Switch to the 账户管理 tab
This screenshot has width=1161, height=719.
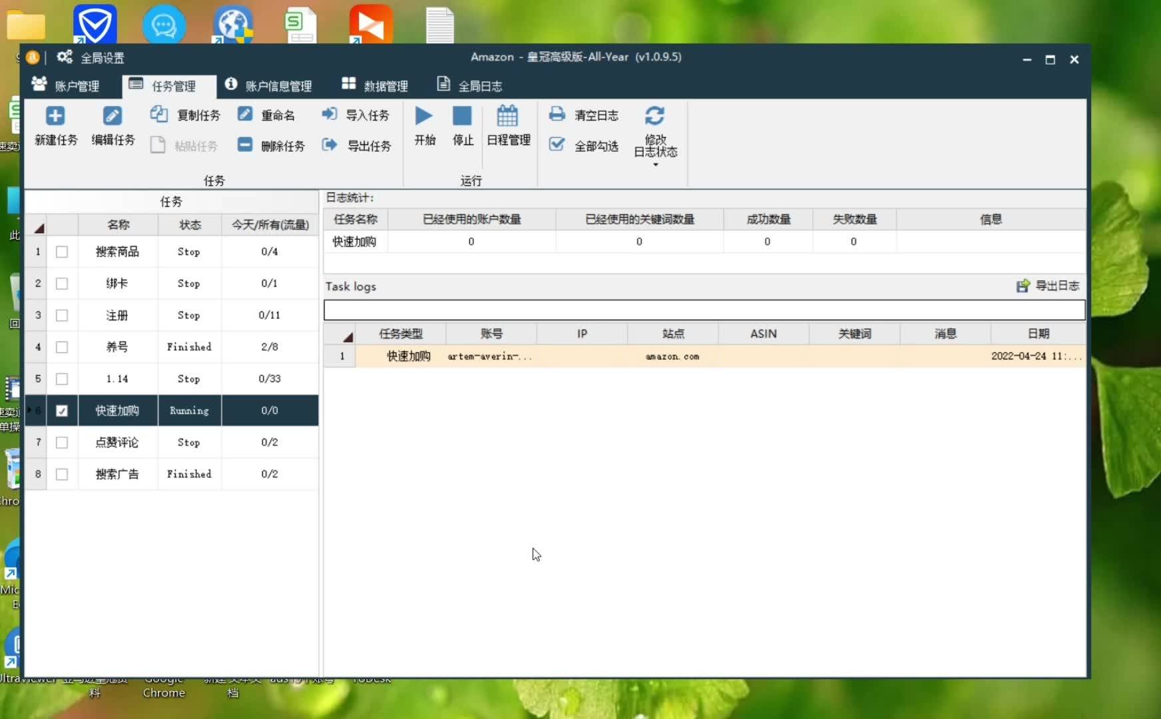tap(65, 86)
